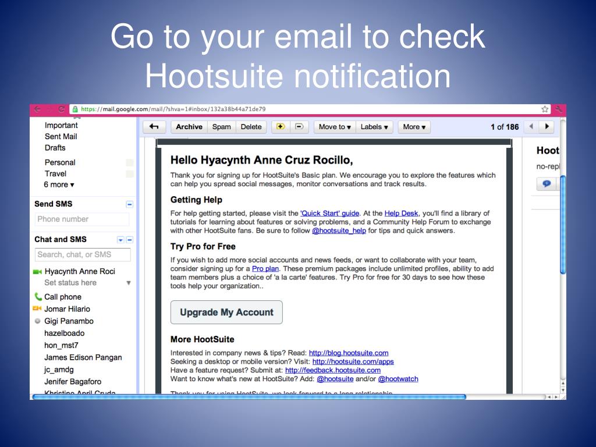Image resolution: width=596 pixels, height=447 pixels.
Task: Open the Move to dropdown
Action: (335, 126)
